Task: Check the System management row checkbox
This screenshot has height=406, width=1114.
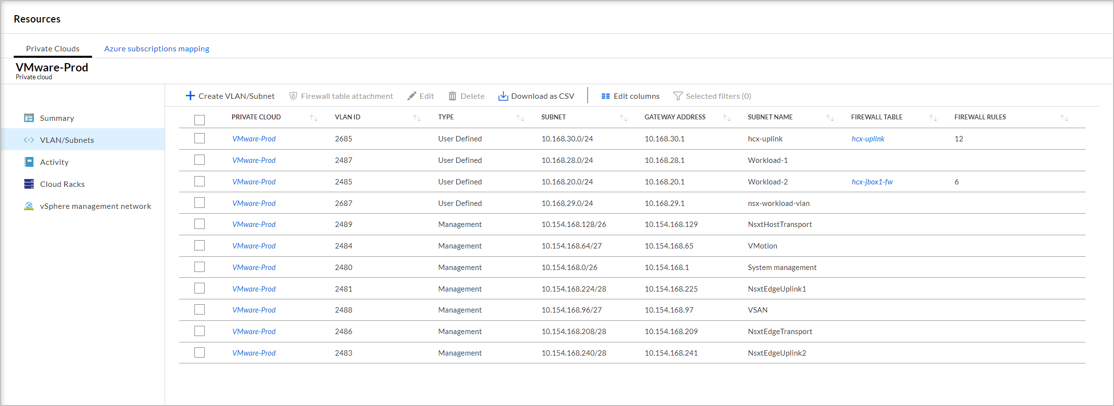Action: pyautogui.click(x=199, y=267)
